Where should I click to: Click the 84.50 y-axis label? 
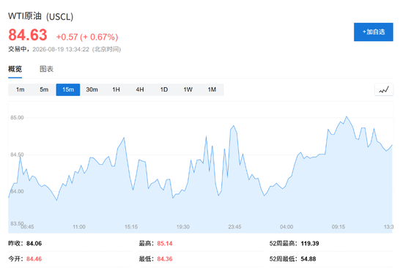click(x=17, y=155)
